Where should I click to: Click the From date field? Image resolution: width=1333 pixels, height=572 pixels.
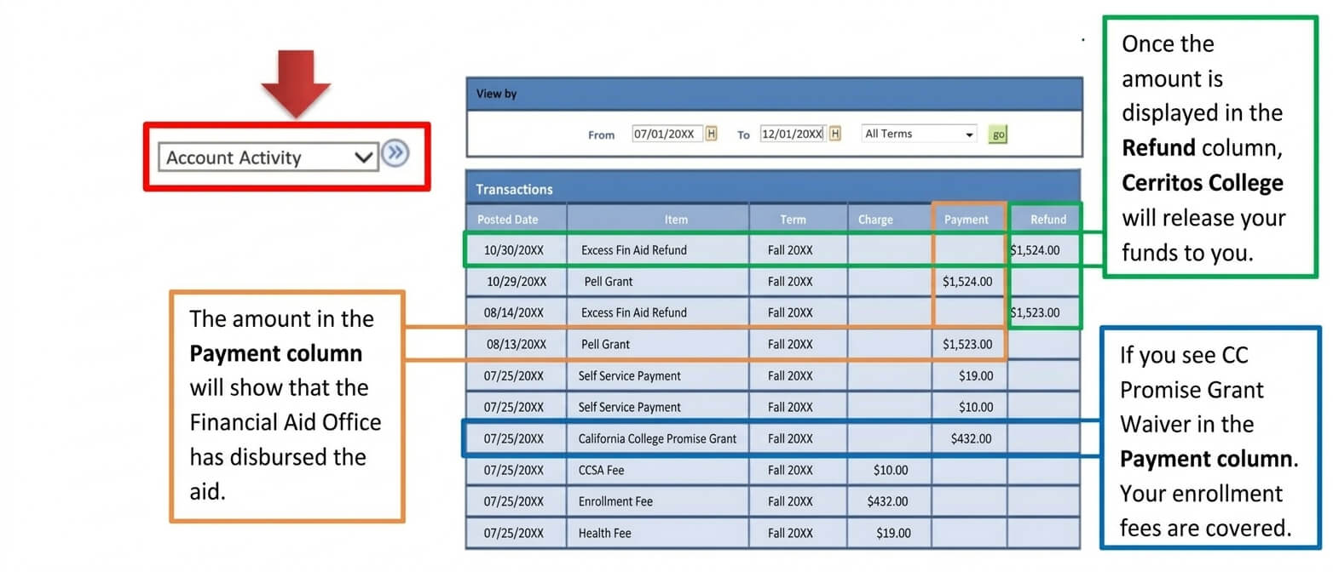[x=667, y=134]
